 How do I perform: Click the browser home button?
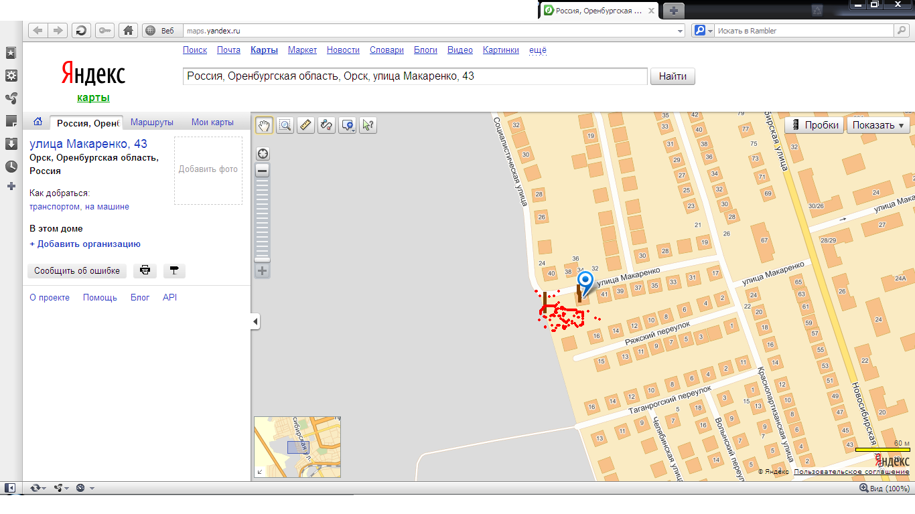click(x=128, y=30)
